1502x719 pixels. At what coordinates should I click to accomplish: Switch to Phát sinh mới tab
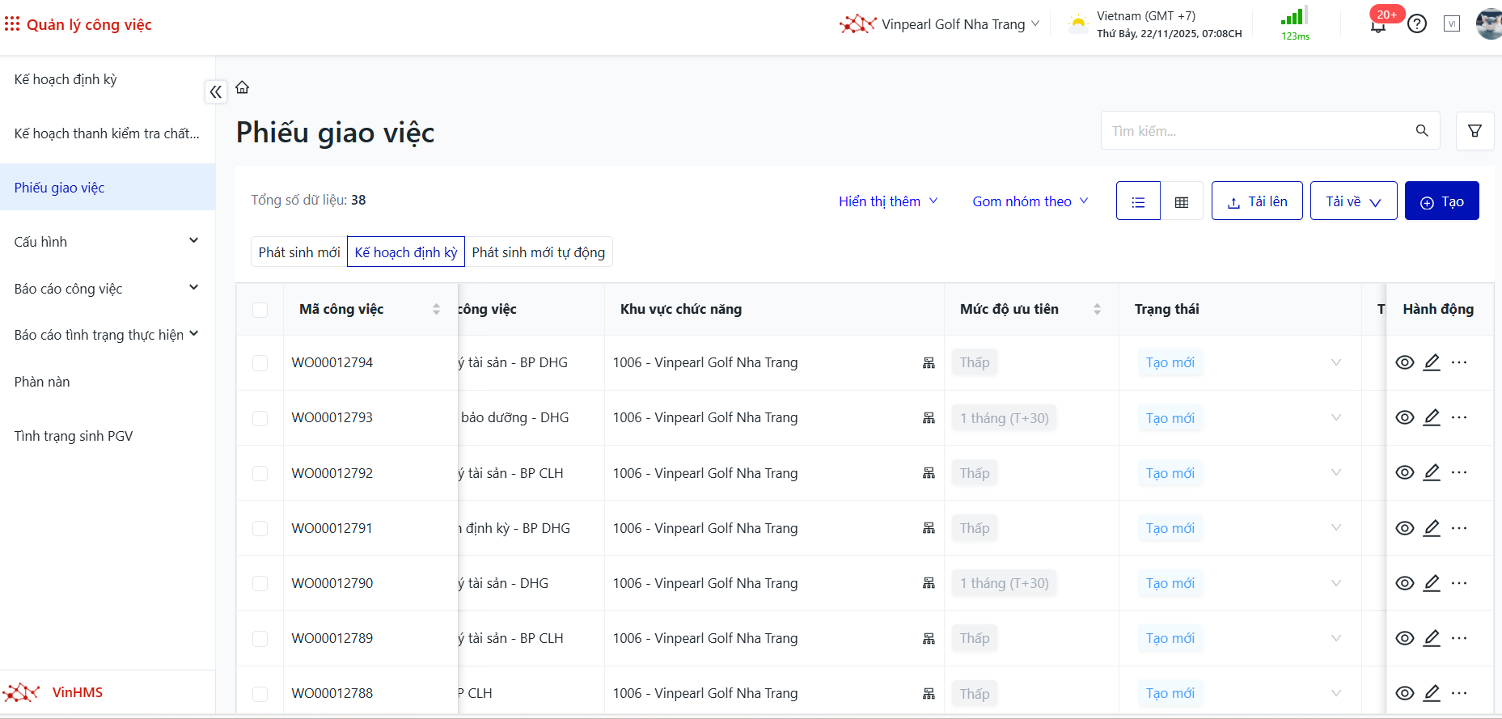coord(299,252)
